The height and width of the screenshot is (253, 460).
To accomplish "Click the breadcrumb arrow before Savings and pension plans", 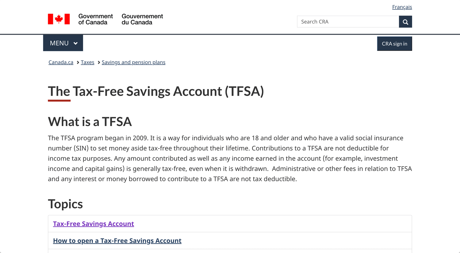I will (99, 63).
